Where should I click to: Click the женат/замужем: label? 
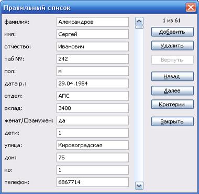[29, 120]
